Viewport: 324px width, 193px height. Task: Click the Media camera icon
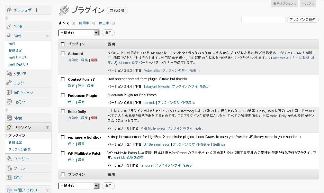click(x=9, y=74)
